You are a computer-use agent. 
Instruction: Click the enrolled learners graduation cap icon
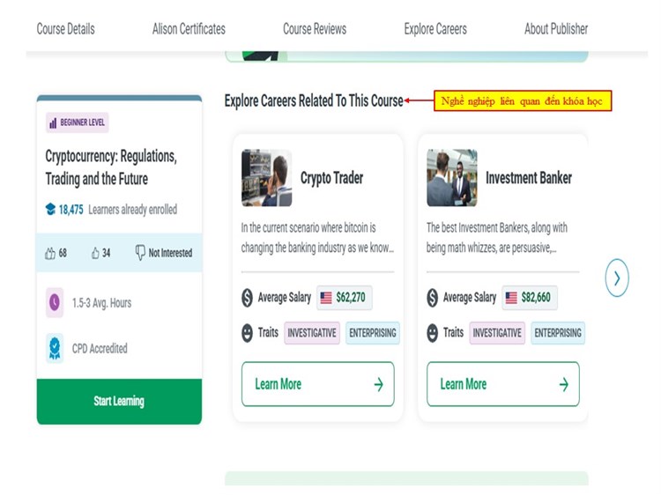(x=51, y=210)
